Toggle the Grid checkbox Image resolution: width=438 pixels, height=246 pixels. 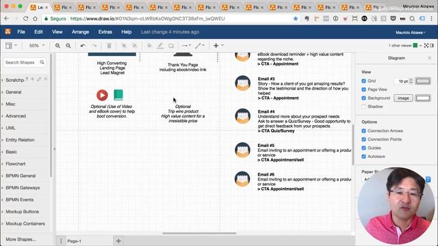pos(363,81)
